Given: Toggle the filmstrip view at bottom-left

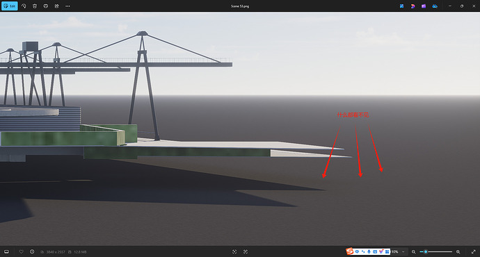Looking at the screenshot, I should [6, 252].
